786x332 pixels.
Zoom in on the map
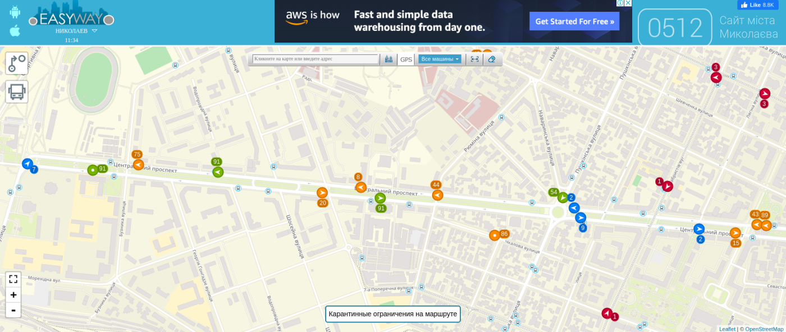point(13,295)
